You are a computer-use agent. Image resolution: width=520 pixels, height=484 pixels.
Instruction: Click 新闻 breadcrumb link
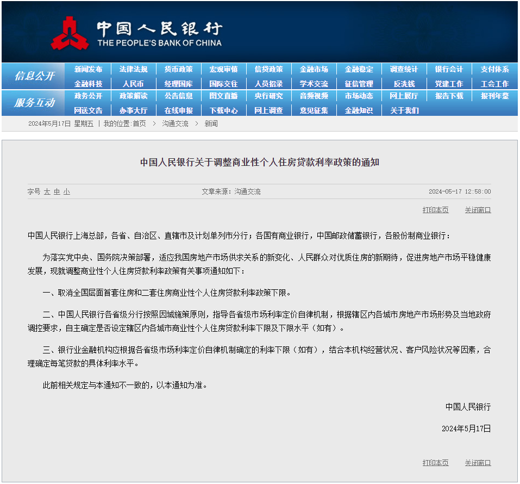click(x=211, y=123)
